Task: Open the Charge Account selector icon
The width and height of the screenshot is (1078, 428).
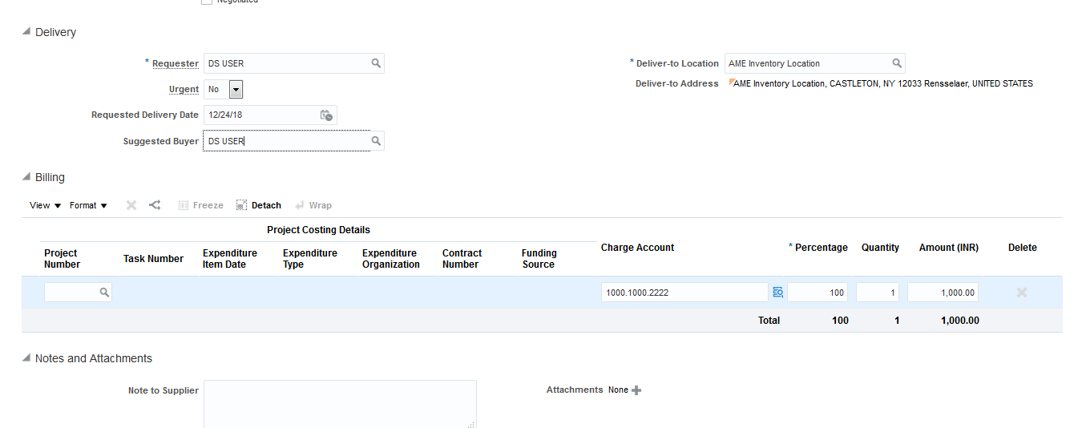Action: pyautogui.click(x=777, y=293)
